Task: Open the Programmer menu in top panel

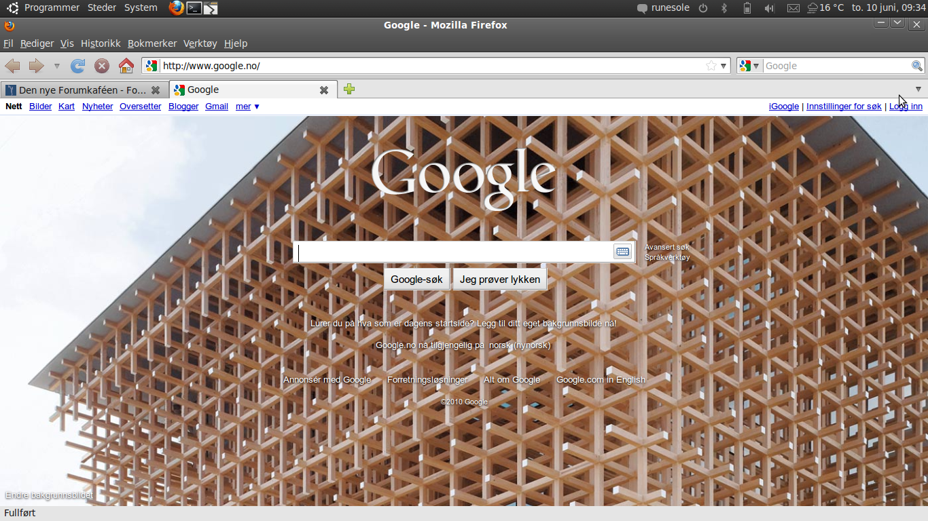Action: point(52,7)
